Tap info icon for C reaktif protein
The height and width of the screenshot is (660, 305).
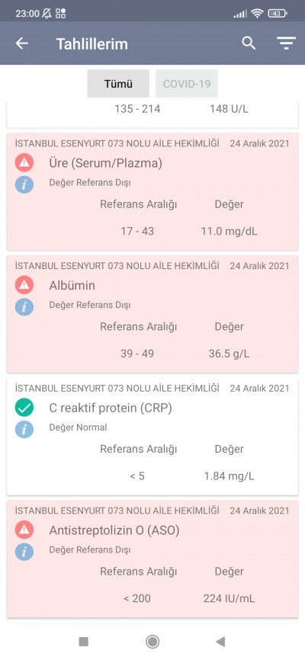[24, 429]
